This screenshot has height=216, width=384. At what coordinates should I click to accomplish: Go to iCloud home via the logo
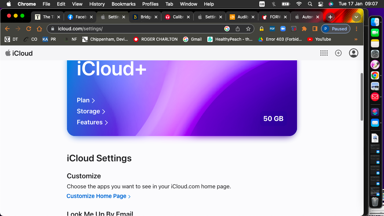tap(19, 53)
